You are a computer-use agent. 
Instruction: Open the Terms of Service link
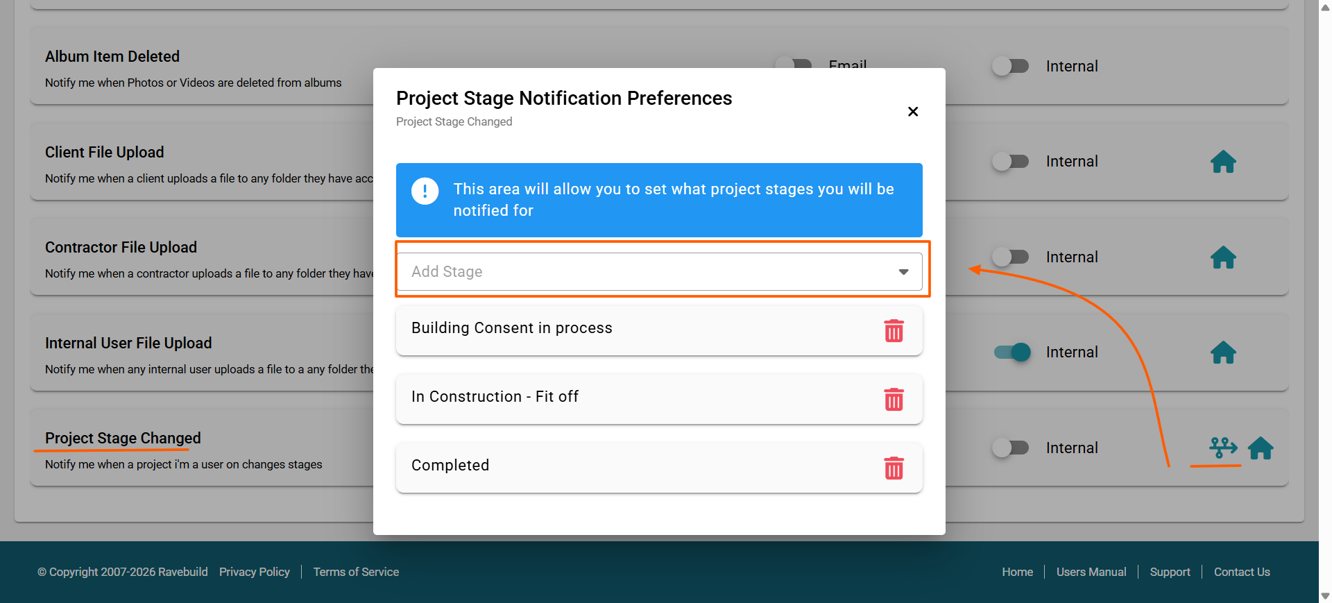(x=356, y=572)
